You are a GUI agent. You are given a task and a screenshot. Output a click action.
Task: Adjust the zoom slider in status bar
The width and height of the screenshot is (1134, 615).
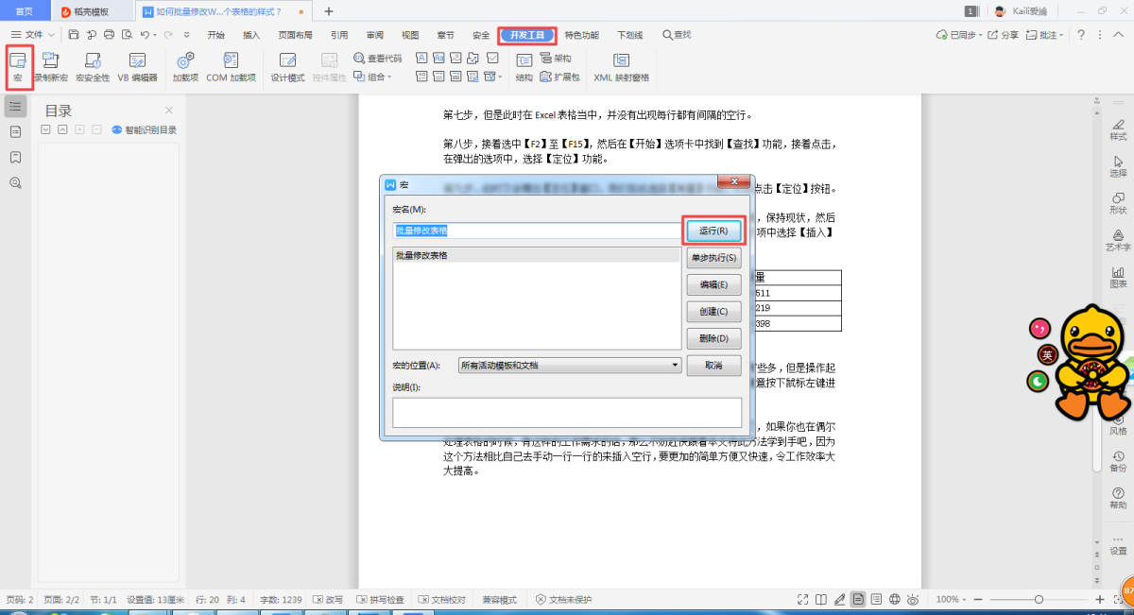point(1039,600)
